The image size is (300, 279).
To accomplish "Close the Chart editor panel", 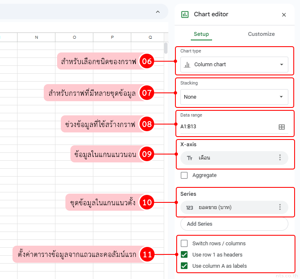I will 284,15.
